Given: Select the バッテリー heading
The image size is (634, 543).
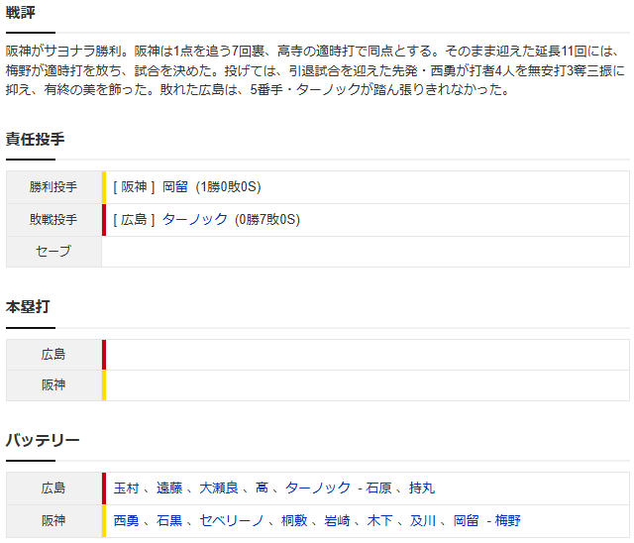Looking at the screenshot, I should click(x=43, y=440).
